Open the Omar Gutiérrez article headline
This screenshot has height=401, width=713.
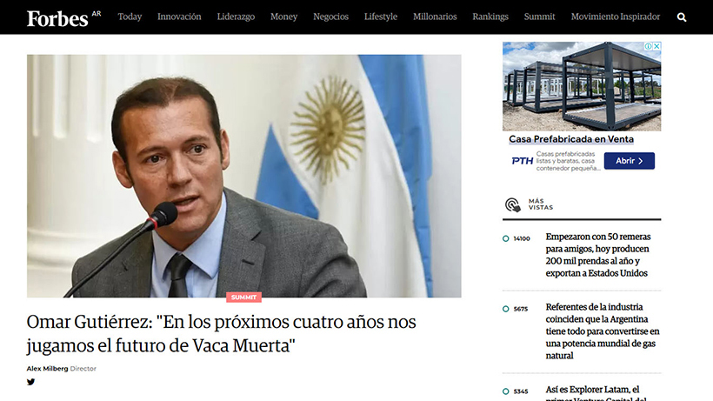221,334
